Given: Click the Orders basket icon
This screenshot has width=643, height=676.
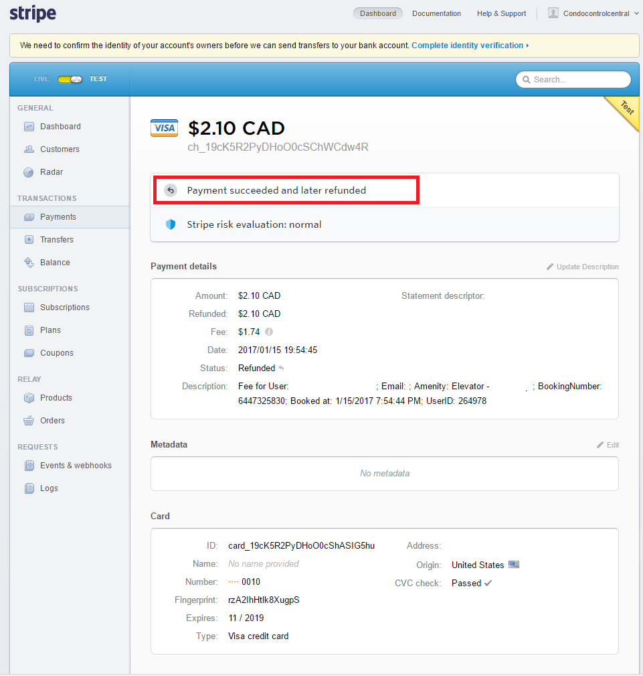Looking at the screenshot, I should [29, 421].
